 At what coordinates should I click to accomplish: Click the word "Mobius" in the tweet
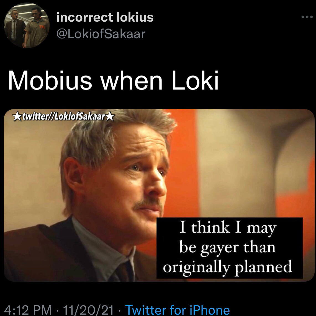[x=50, y=80]
